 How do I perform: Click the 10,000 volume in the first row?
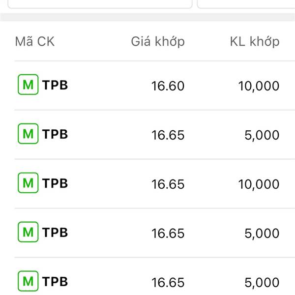259,87
